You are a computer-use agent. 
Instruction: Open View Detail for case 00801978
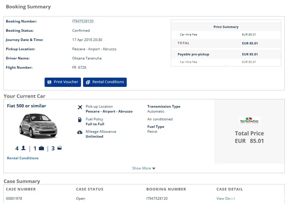pos(225,199)
